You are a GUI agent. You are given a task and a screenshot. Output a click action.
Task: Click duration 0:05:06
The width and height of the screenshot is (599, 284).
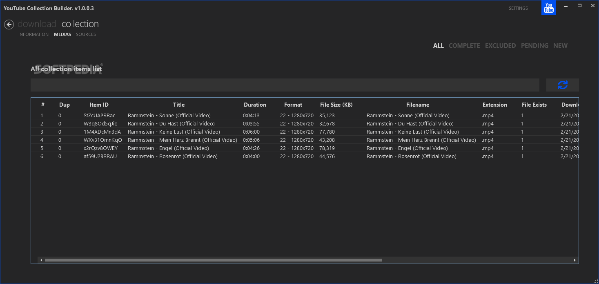tap(251, 140)
